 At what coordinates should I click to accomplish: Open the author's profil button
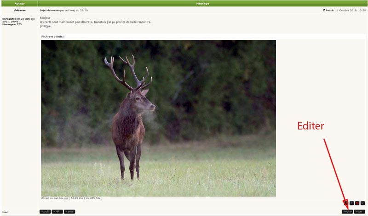click(45, 211)
